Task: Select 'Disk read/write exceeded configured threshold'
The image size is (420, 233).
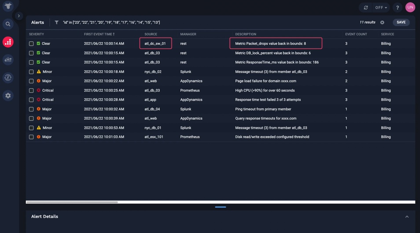Action: [272, 137]
